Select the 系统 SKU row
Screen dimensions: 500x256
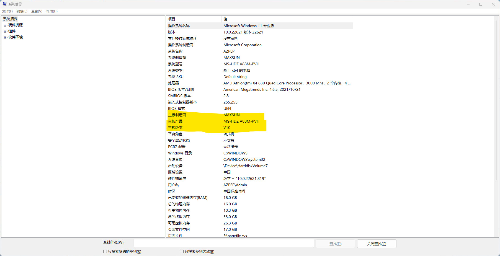tap(260, 77)
